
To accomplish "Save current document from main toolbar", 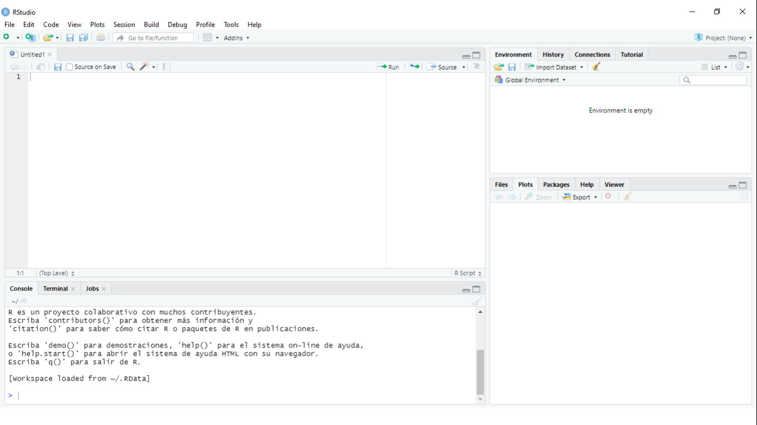I will [70, 38].
